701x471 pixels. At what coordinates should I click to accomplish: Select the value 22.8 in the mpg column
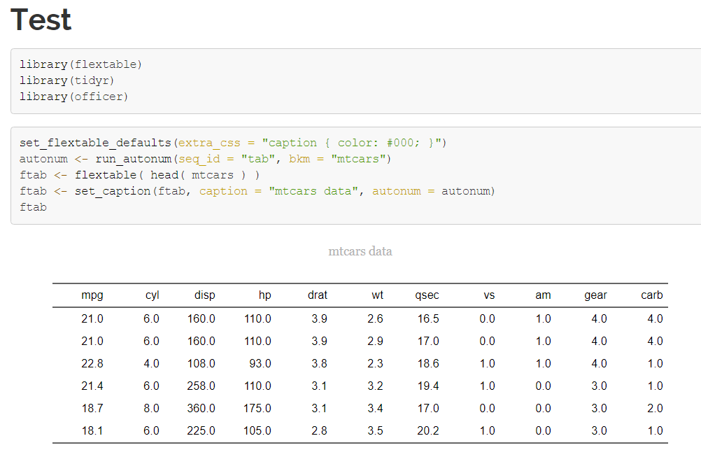pos(92,363)
